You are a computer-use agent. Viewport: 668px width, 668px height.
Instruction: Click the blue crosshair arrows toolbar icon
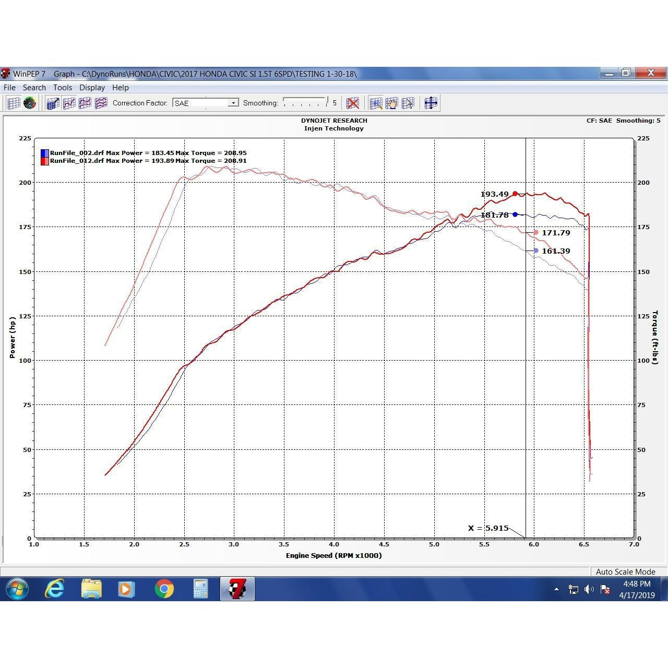point(431,103)
